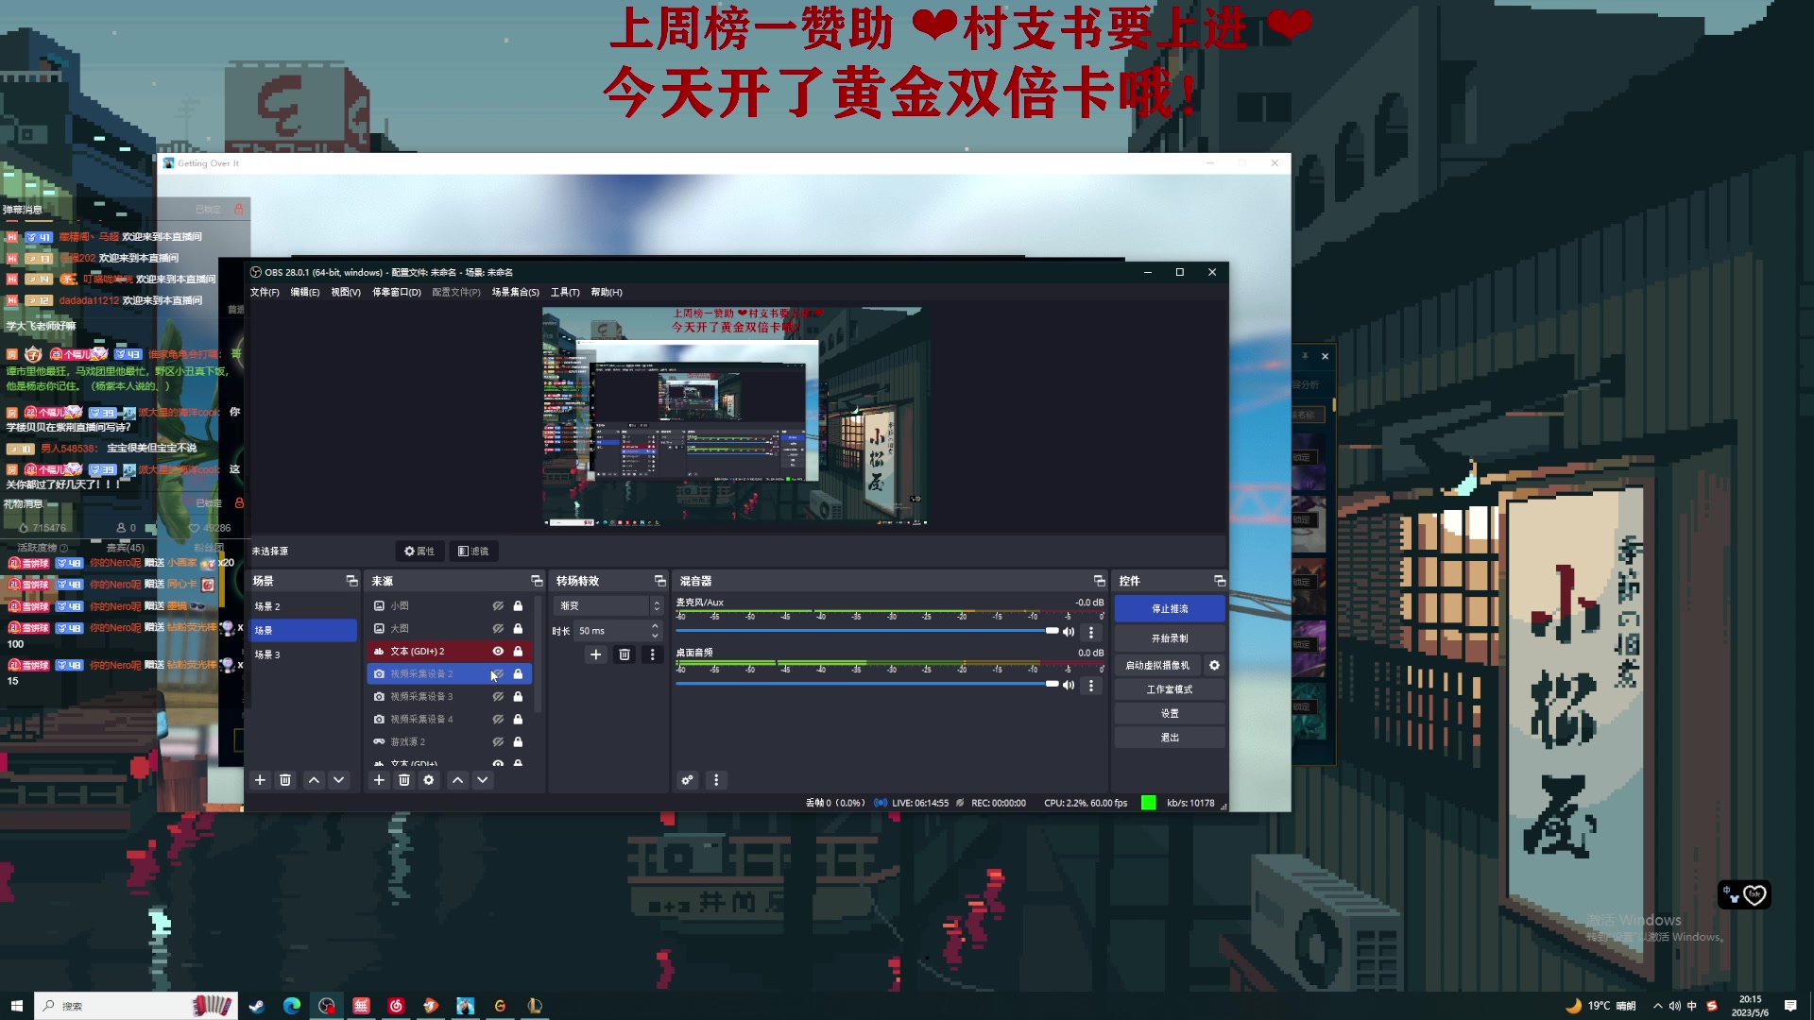Unlock the 文本 (GDI+) 2 source lock
This screenshot has width=1814, height=1020.
518,652
